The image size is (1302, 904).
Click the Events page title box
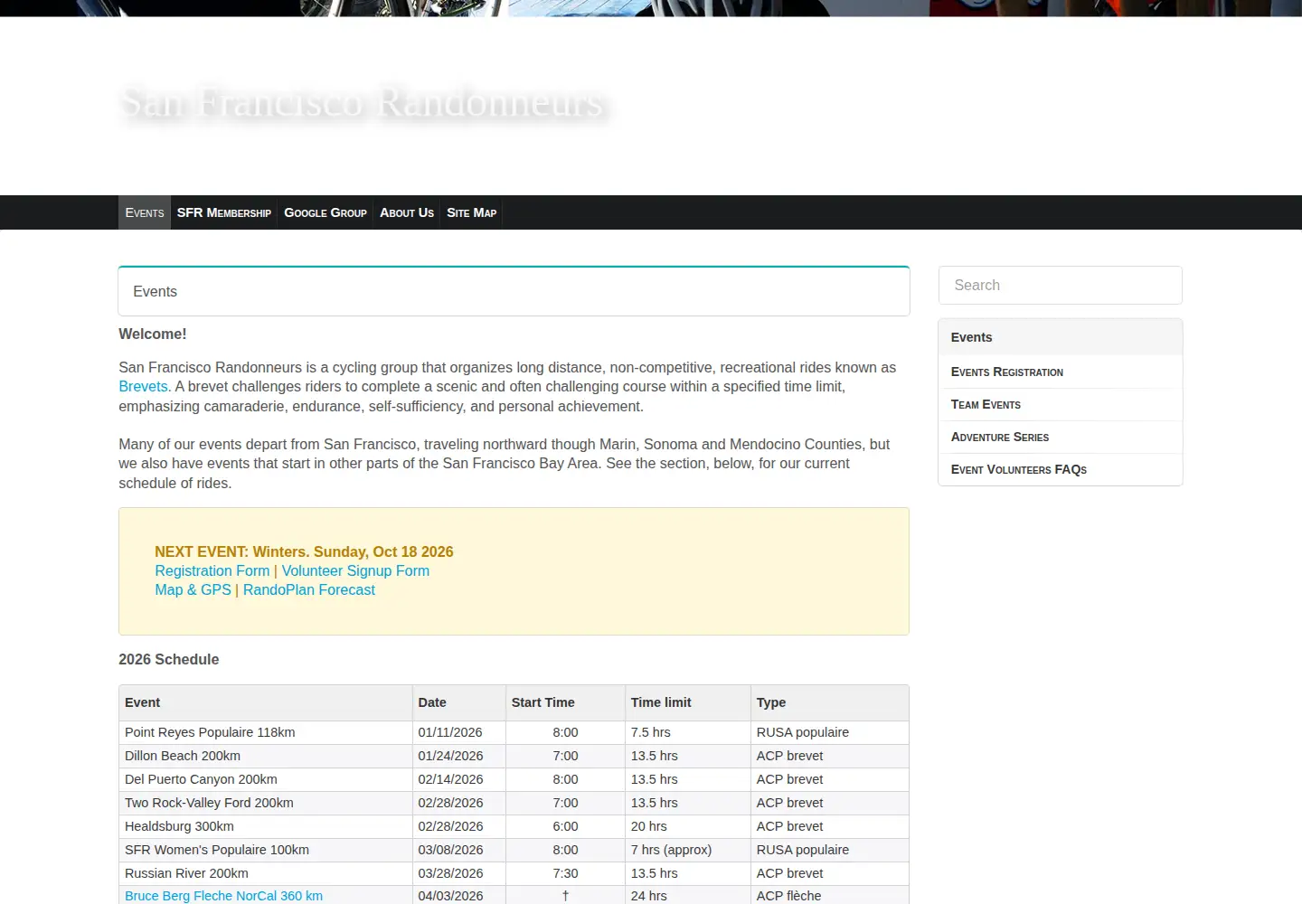click(x=514, y=291)
